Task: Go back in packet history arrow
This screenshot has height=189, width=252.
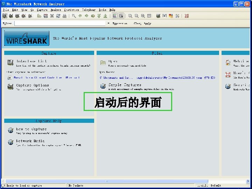Action: click(x=80, y=16)
